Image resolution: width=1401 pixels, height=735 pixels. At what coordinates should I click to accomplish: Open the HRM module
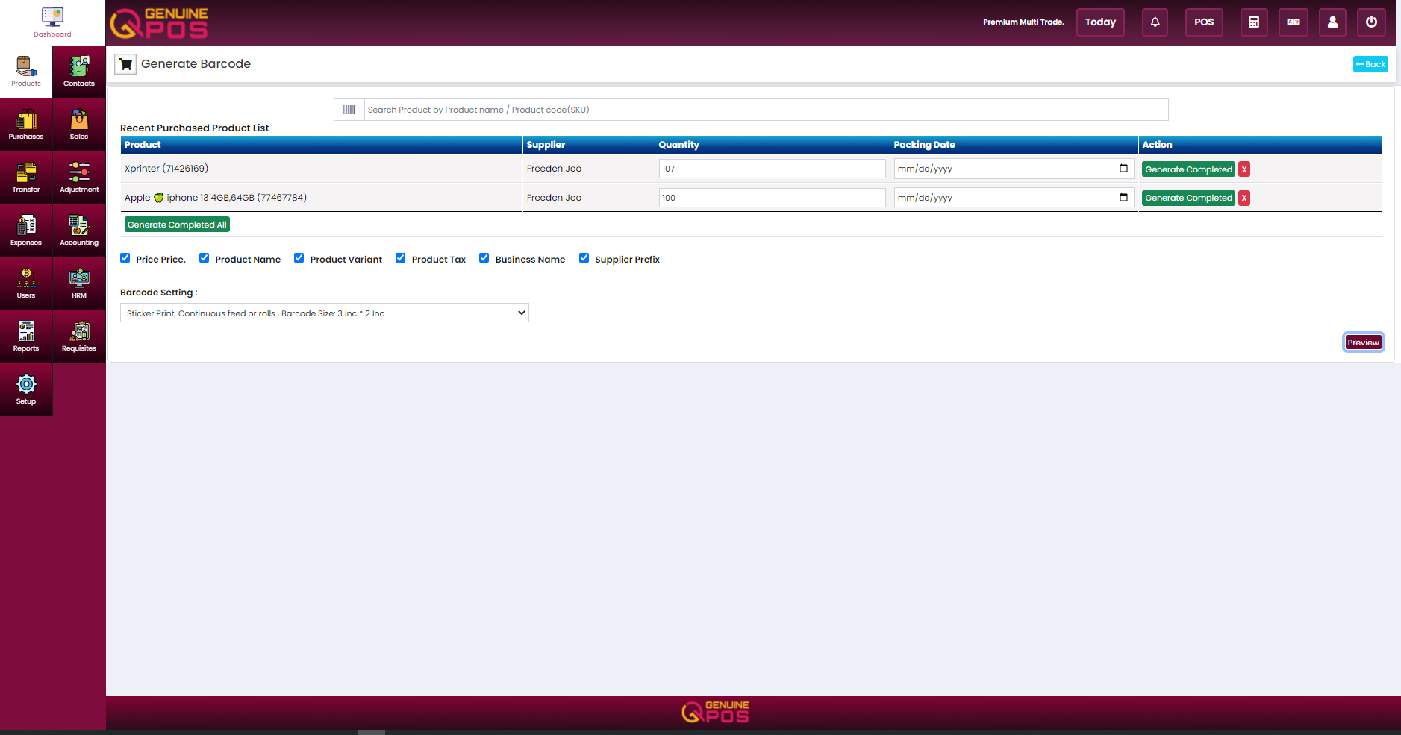(79, 284)
